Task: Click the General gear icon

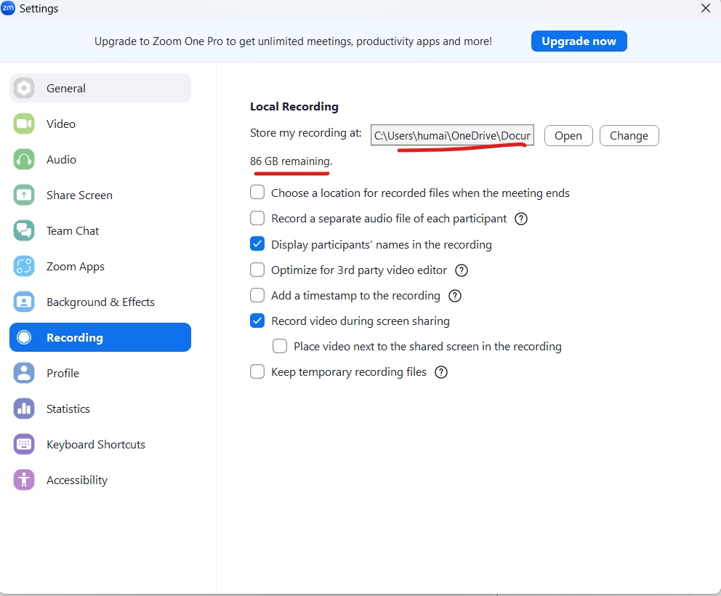Action: 24,88
